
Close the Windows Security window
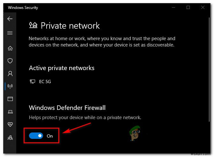[203, 7]
